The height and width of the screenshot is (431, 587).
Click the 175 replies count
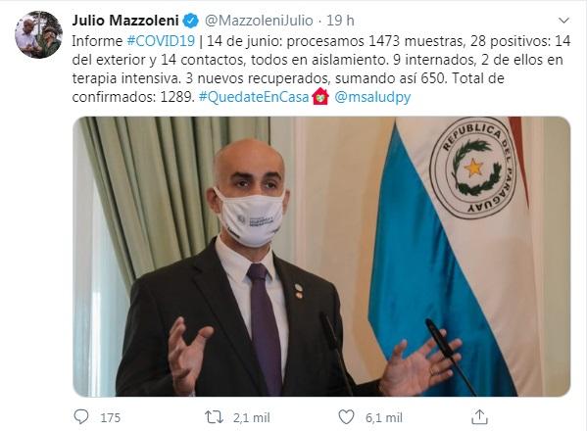point(111,417)
